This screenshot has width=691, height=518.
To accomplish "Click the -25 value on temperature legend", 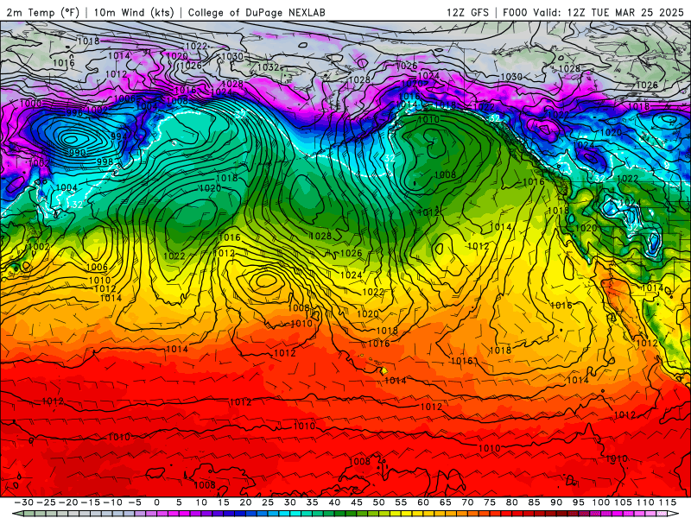I will pos(47,502).
